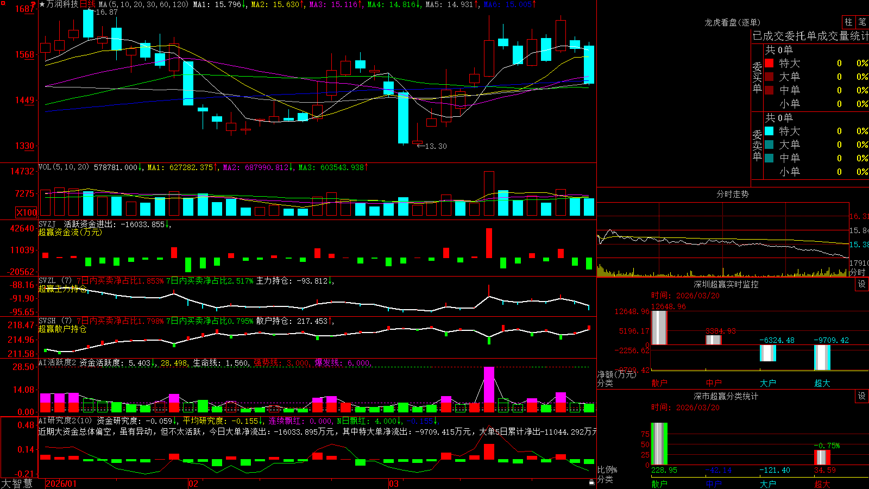The width and height of the screenshot is (869, 489).
Task: Click the 委买单 section label
Action: pos(757,77)
